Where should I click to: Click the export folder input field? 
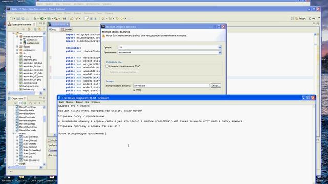pos(171,86)
